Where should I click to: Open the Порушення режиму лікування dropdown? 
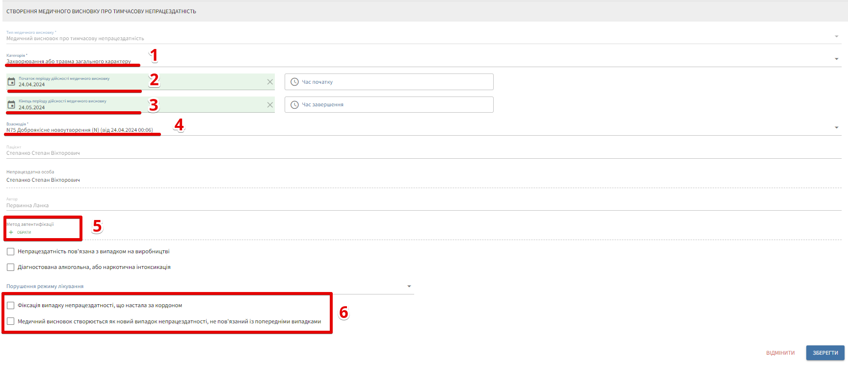pyautogui.click(x=409, y=287)
